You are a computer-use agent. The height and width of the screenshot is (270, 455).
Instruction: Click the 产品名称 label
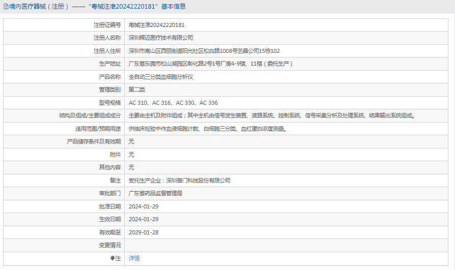tap(110, 77)
